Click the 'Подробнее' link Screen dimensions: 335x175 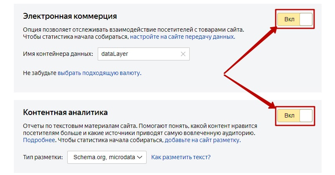tap(39, 140)
